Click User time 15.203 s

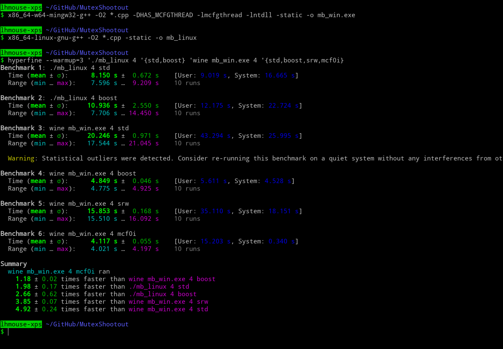pos(216,241)
